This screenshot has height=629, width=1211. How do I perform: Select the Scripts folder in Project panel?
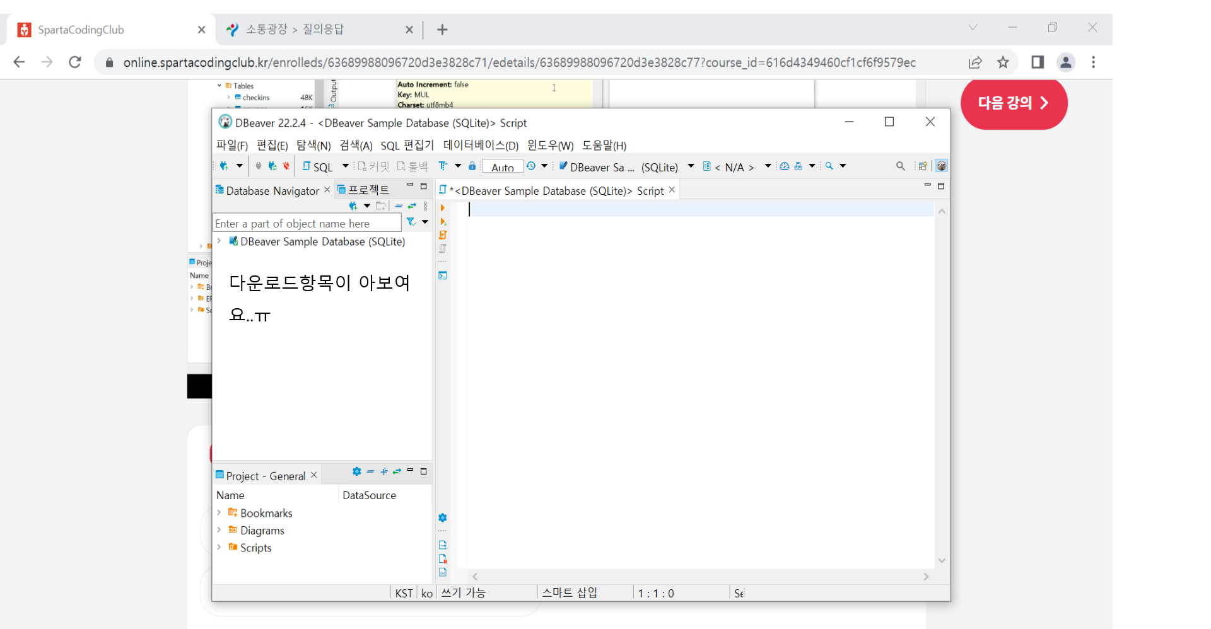coord(255,548)
